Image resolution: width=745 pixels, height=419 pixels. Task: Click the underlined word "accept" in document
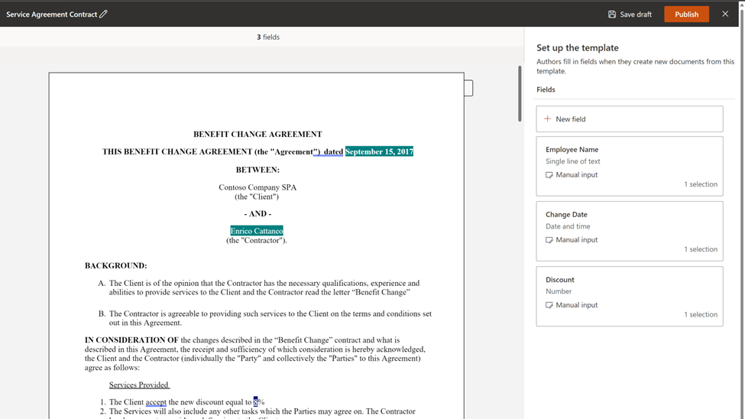tap(156, 402)
